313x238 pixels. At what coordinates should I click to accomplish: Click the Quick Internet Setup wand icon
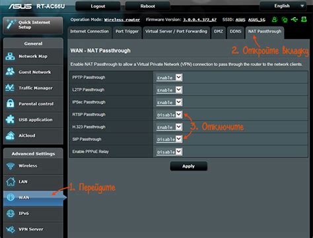(x=11, y=24)
